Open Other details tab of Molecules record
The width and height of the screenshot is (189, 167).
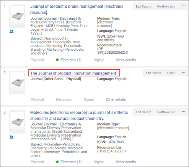click(125, 162)
